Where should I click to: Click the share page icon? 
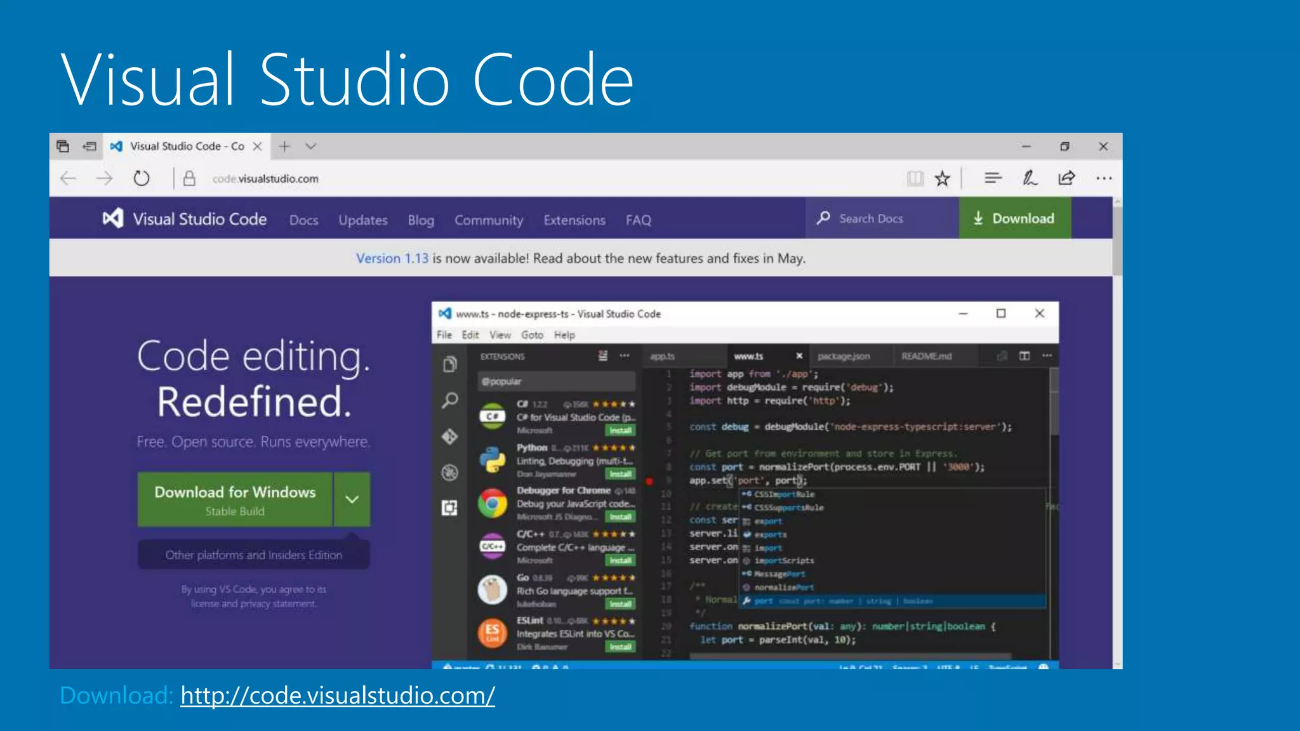pyautogui.click(x=1066, y=178)
